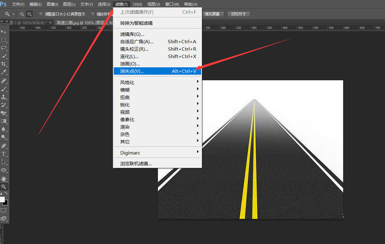385x244 pixels.
Task: Select the Dodge tool
Action: click(4, 137)
